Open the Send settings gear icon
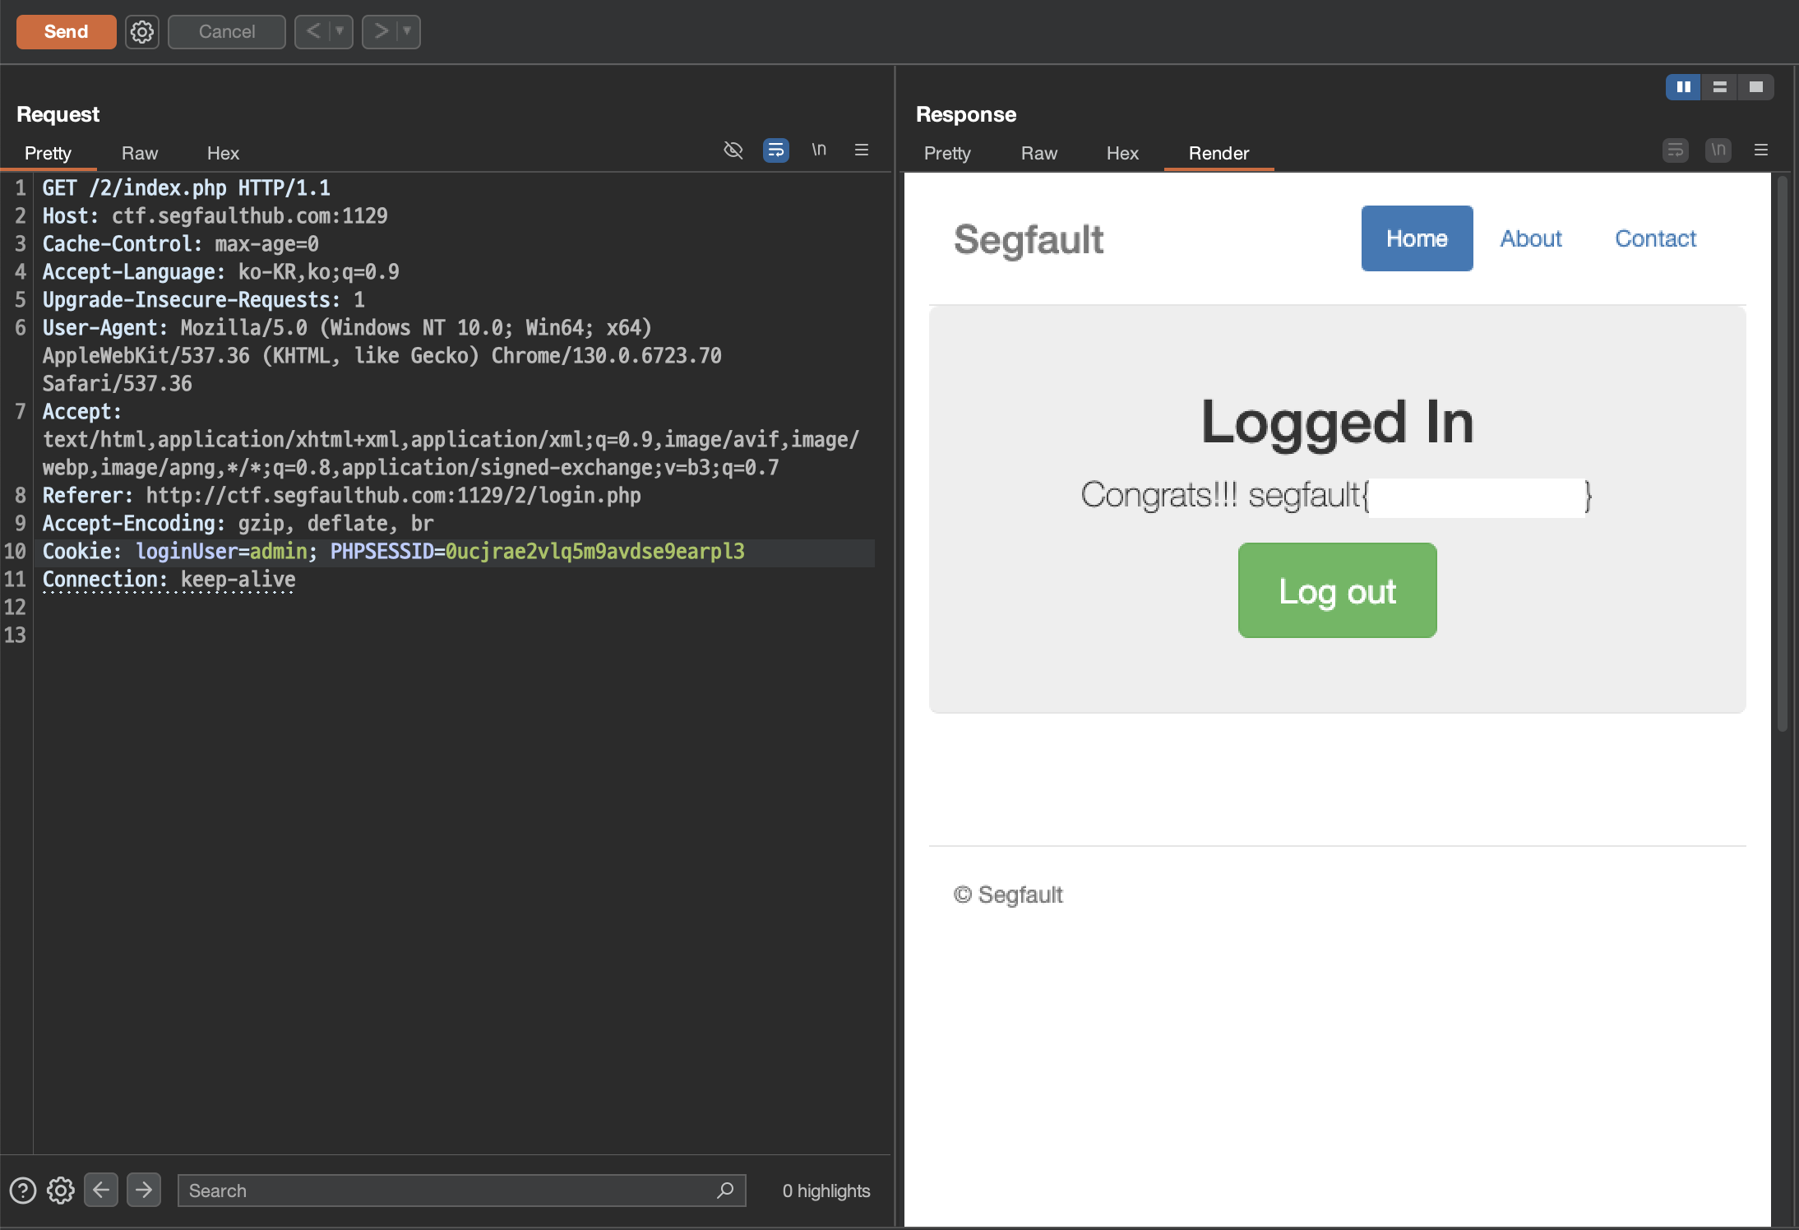 coord(142,32)
